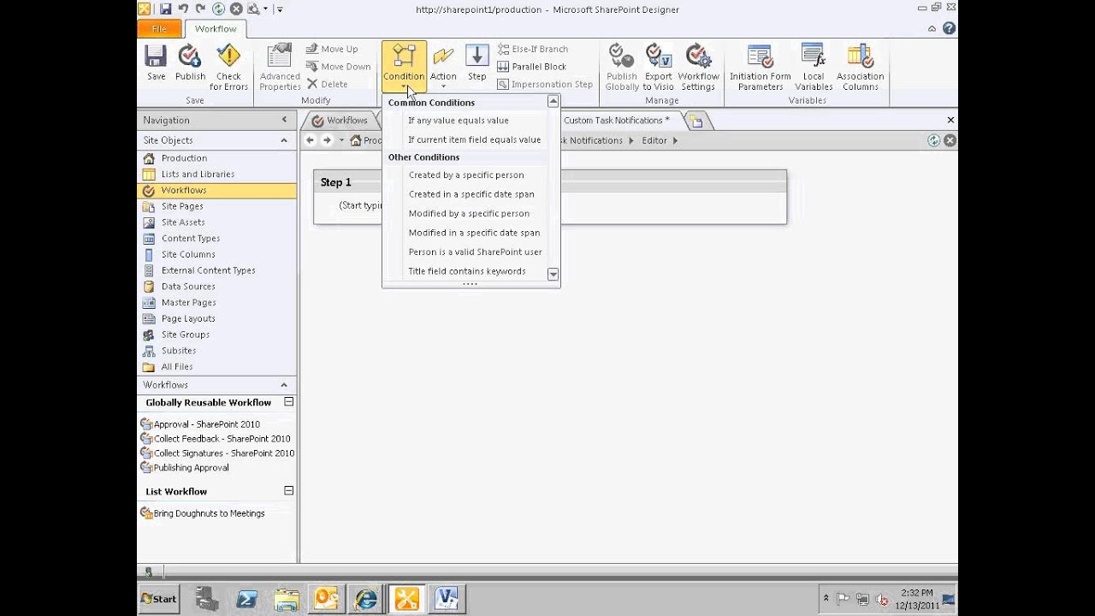Add an Else-If Branch
The image size is (1095, 616).
(532, 49)
